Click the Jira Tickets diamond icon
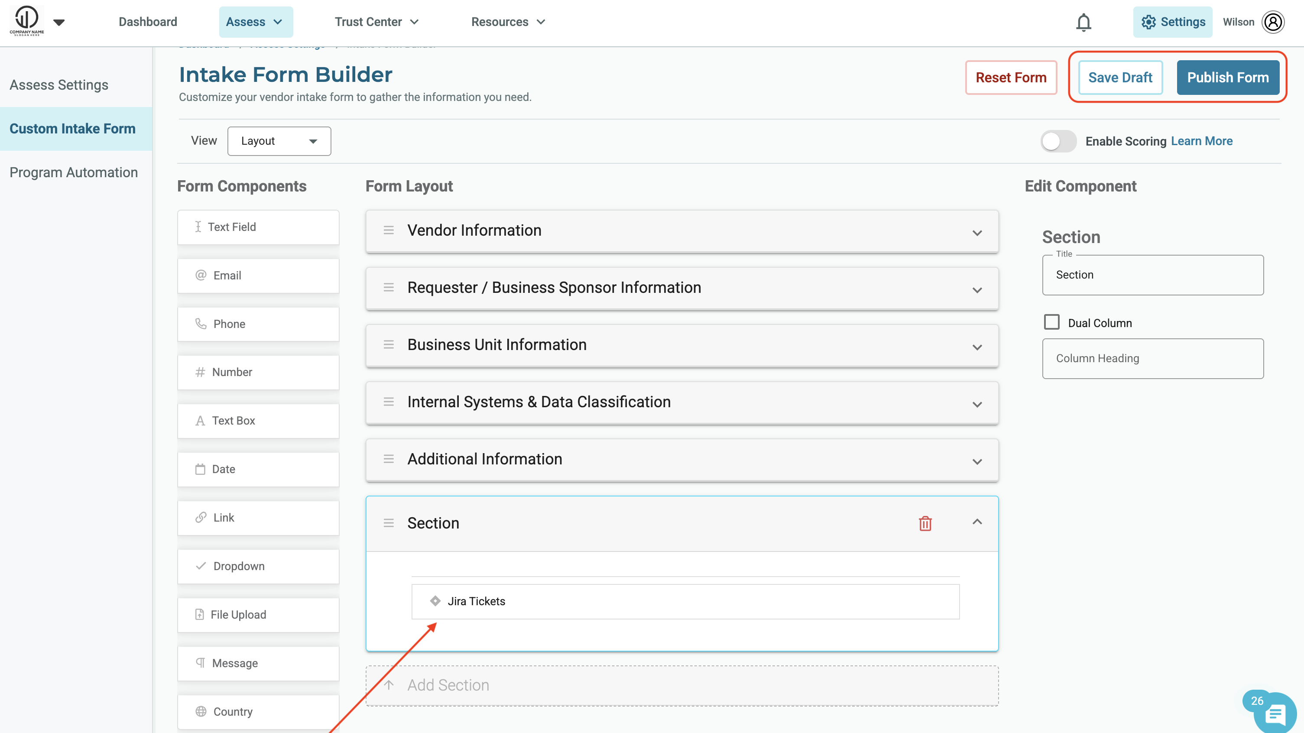Screen dimensions: 1304x733 pos(435,601)
